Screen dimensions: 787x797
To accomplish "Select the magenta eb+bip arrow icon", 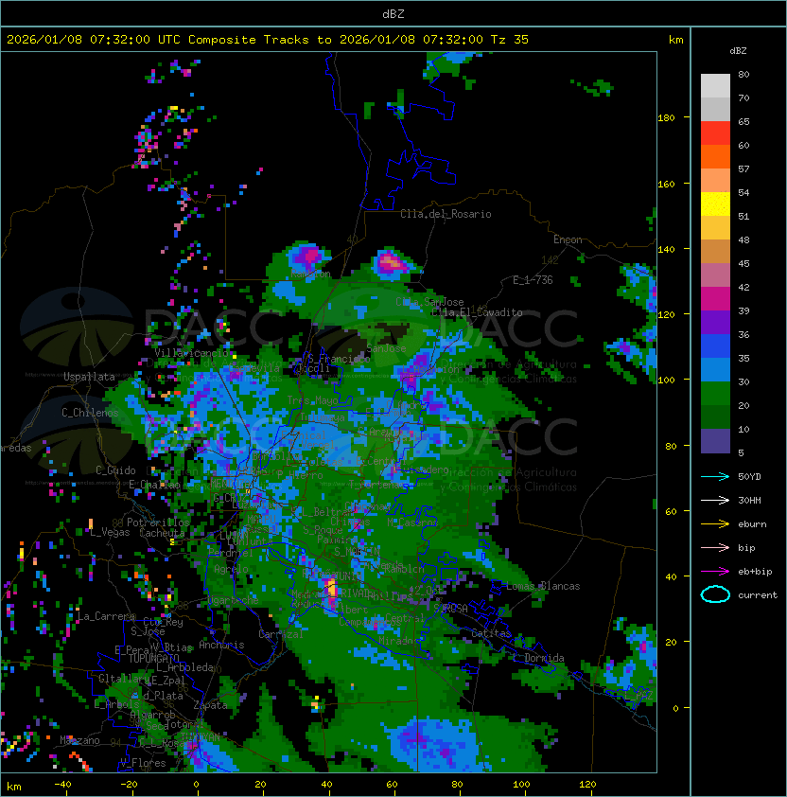I will pyautogui.click(x=715, y=572).
